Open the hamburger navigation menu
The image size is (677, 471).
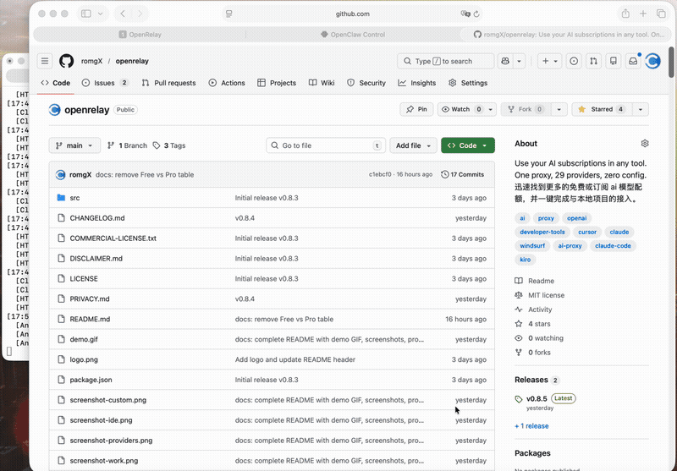tap(45, 61)
